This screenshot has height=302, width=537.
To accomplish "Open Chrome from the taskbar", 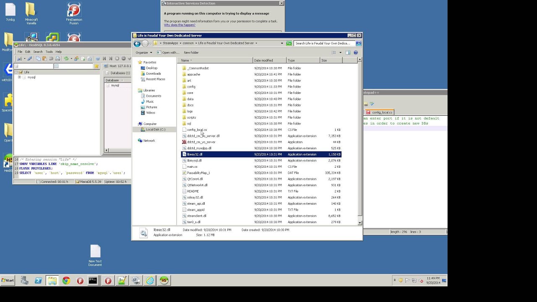I will (66, 281).
